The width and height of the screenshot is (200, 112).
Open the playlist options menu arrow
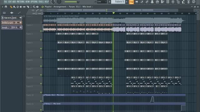click(x=2, y=7)
